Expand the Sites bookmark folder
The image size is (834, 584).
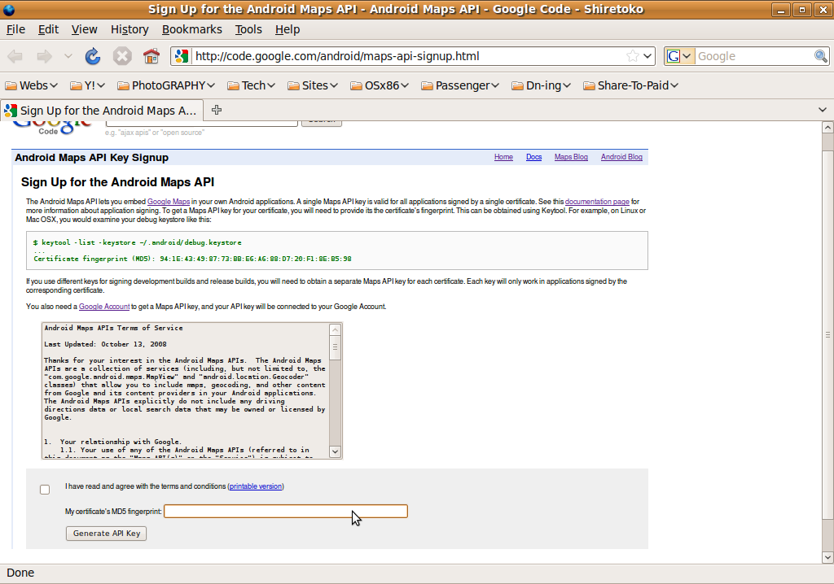[313, 85]
